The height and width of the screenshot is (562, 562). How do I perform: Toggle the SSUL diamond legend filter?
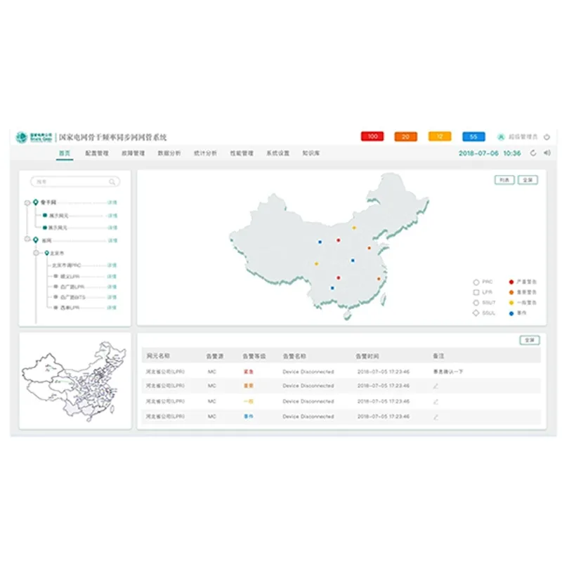[x=476, y=313]
